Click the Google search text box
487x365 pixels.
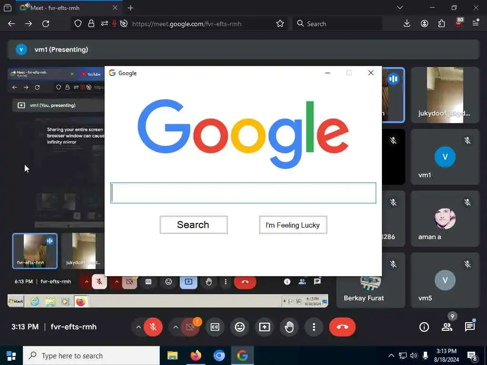(243, 193)
